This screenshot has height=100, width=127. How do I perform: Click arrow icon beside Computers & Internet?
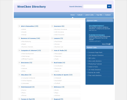point(19,50)
